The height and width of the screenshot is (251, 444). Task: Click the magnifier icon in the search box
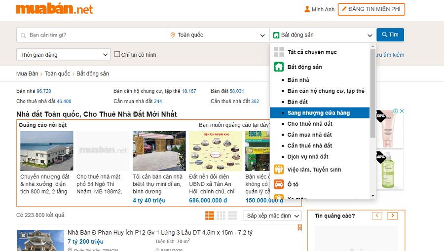point(23,36)
